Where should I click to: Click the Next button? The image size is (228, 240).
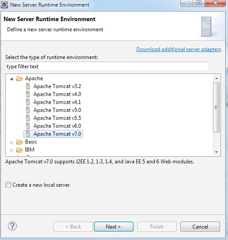114,226
